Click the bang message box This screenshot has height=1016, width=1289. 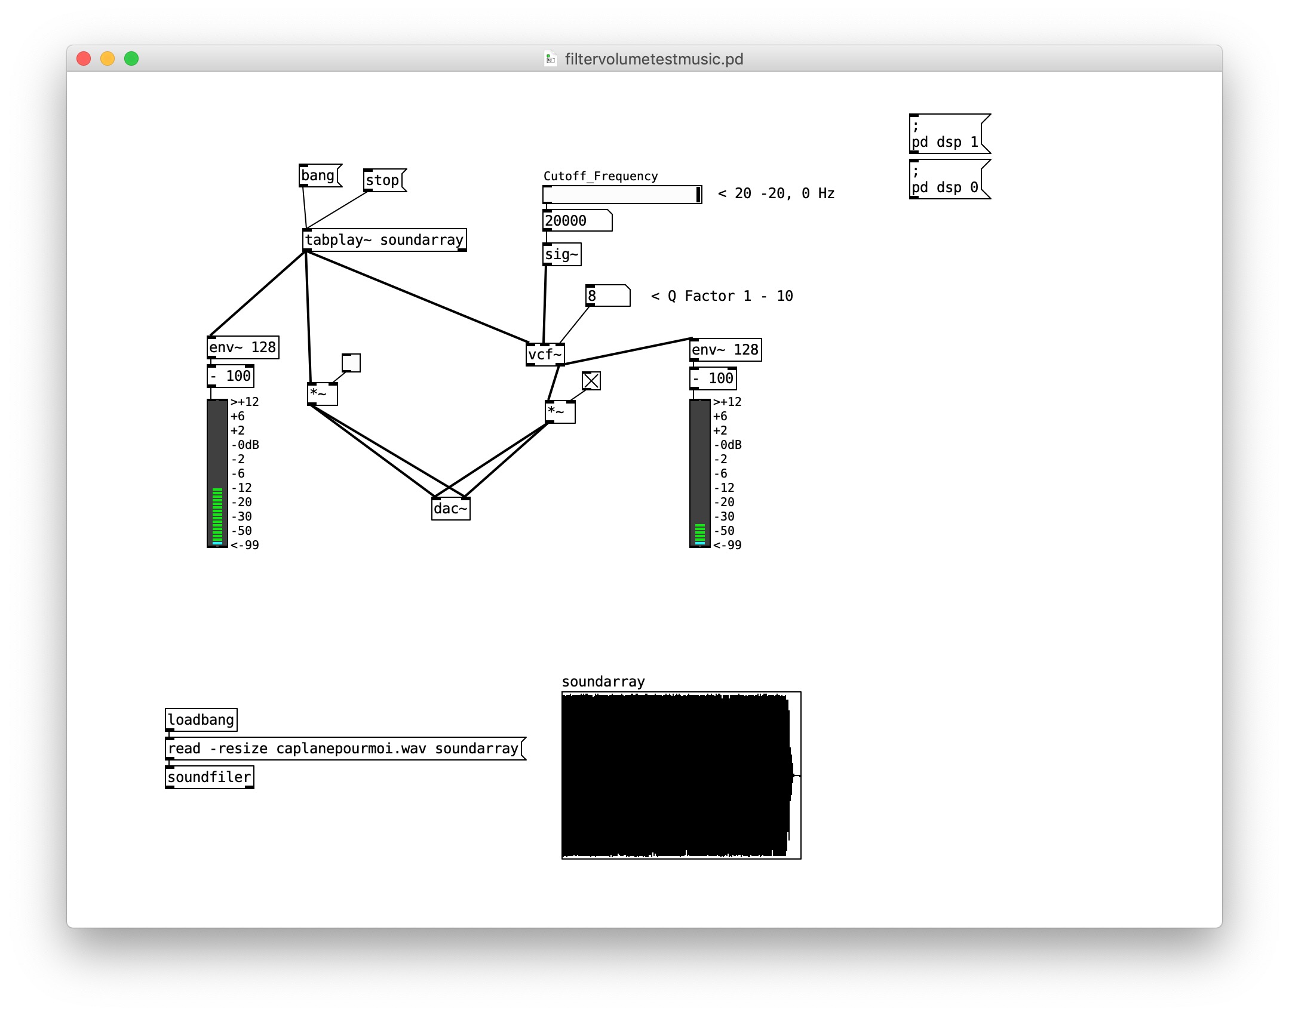[x=320, y=176]
